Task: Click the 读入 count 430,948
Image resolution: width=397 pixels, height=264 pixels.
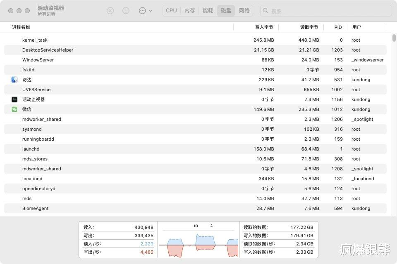Action: (144, 227)
